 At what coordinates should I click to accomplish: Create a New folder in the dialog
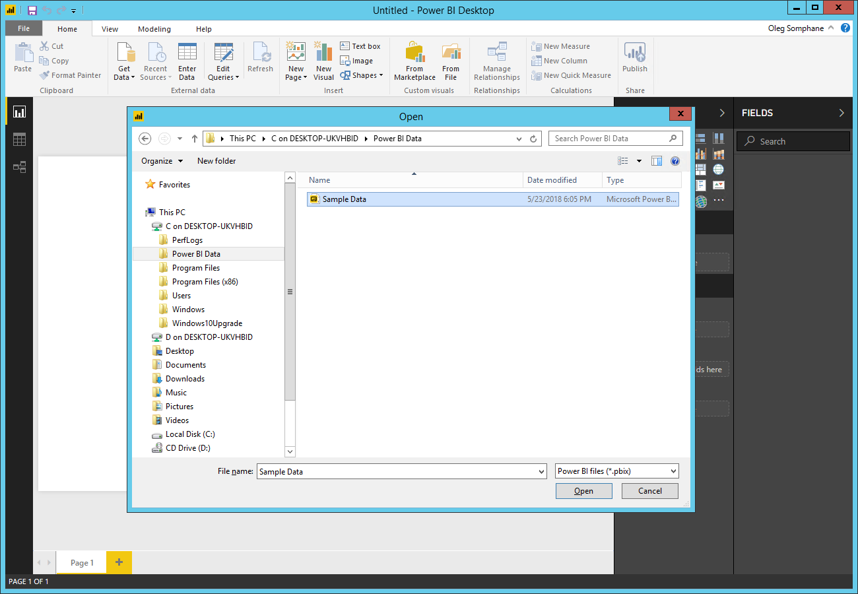[x=216, y=160]
